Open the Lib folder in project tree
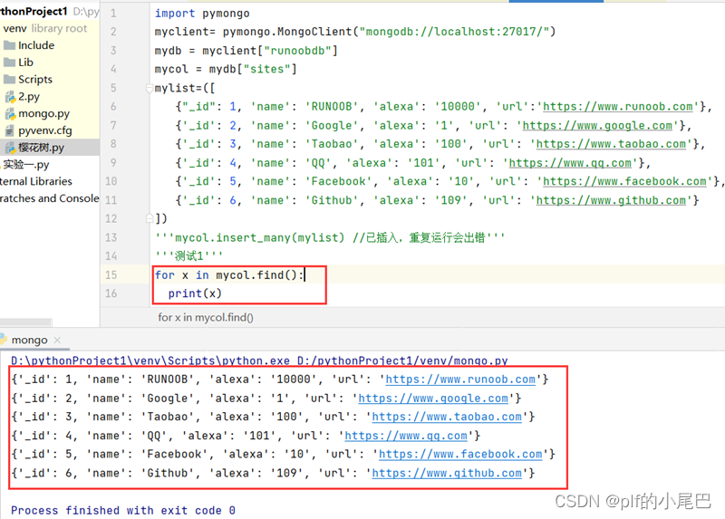Image resolution: width=725 pixels, height=519 pixels. [x=25, y=62]
